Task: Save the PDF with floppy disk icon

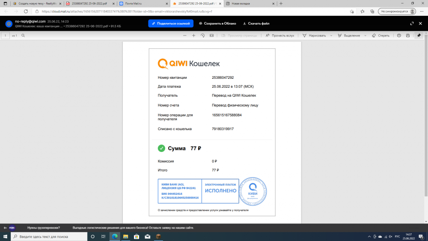Action: (408, 36)
